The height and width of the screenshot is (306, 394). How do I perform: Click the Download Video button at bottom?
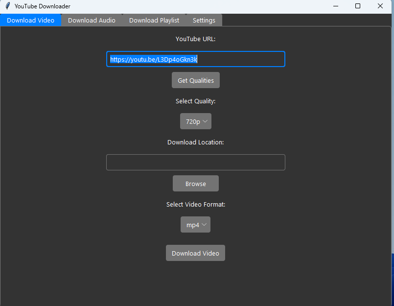click(195, 253)
